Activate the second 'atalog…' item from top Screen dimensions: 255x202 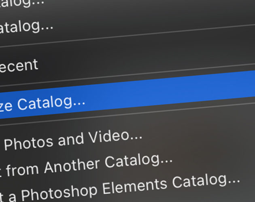(x=26, y=27)
